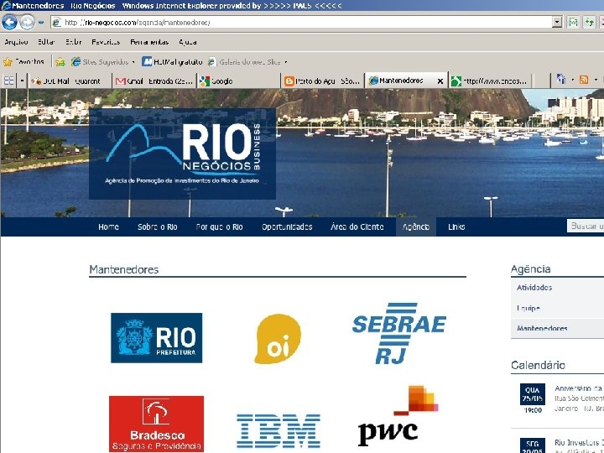Viewport: 604px width, 453px height.
Task: Click the Buscar site search field
Action: pos(586,226)
